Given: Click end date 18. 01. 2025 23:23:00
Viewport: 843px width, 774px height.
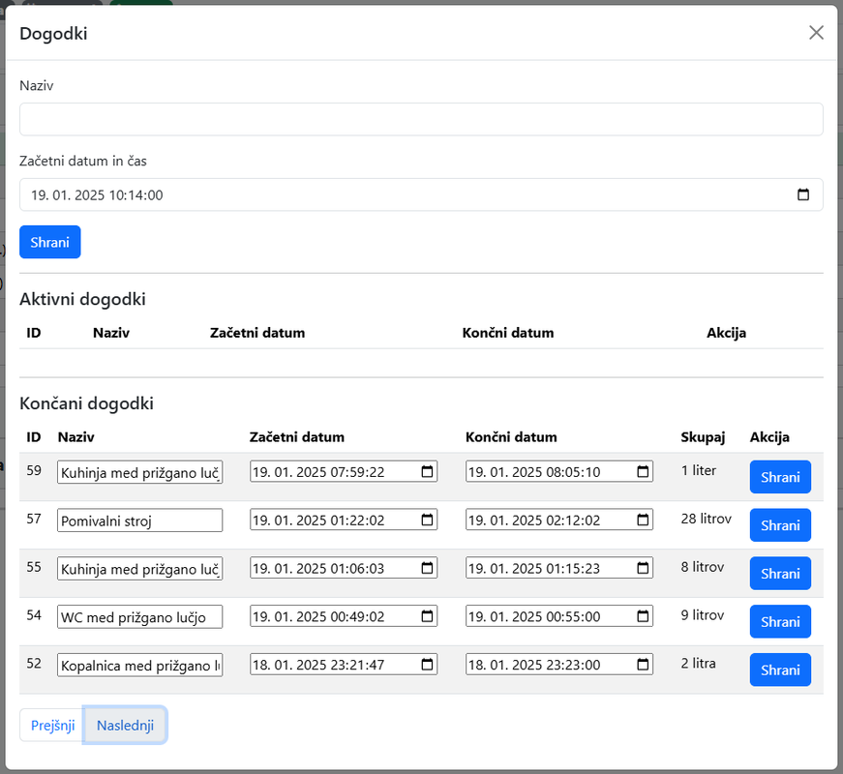Looking at the screenshot, I should pos(559,665).
